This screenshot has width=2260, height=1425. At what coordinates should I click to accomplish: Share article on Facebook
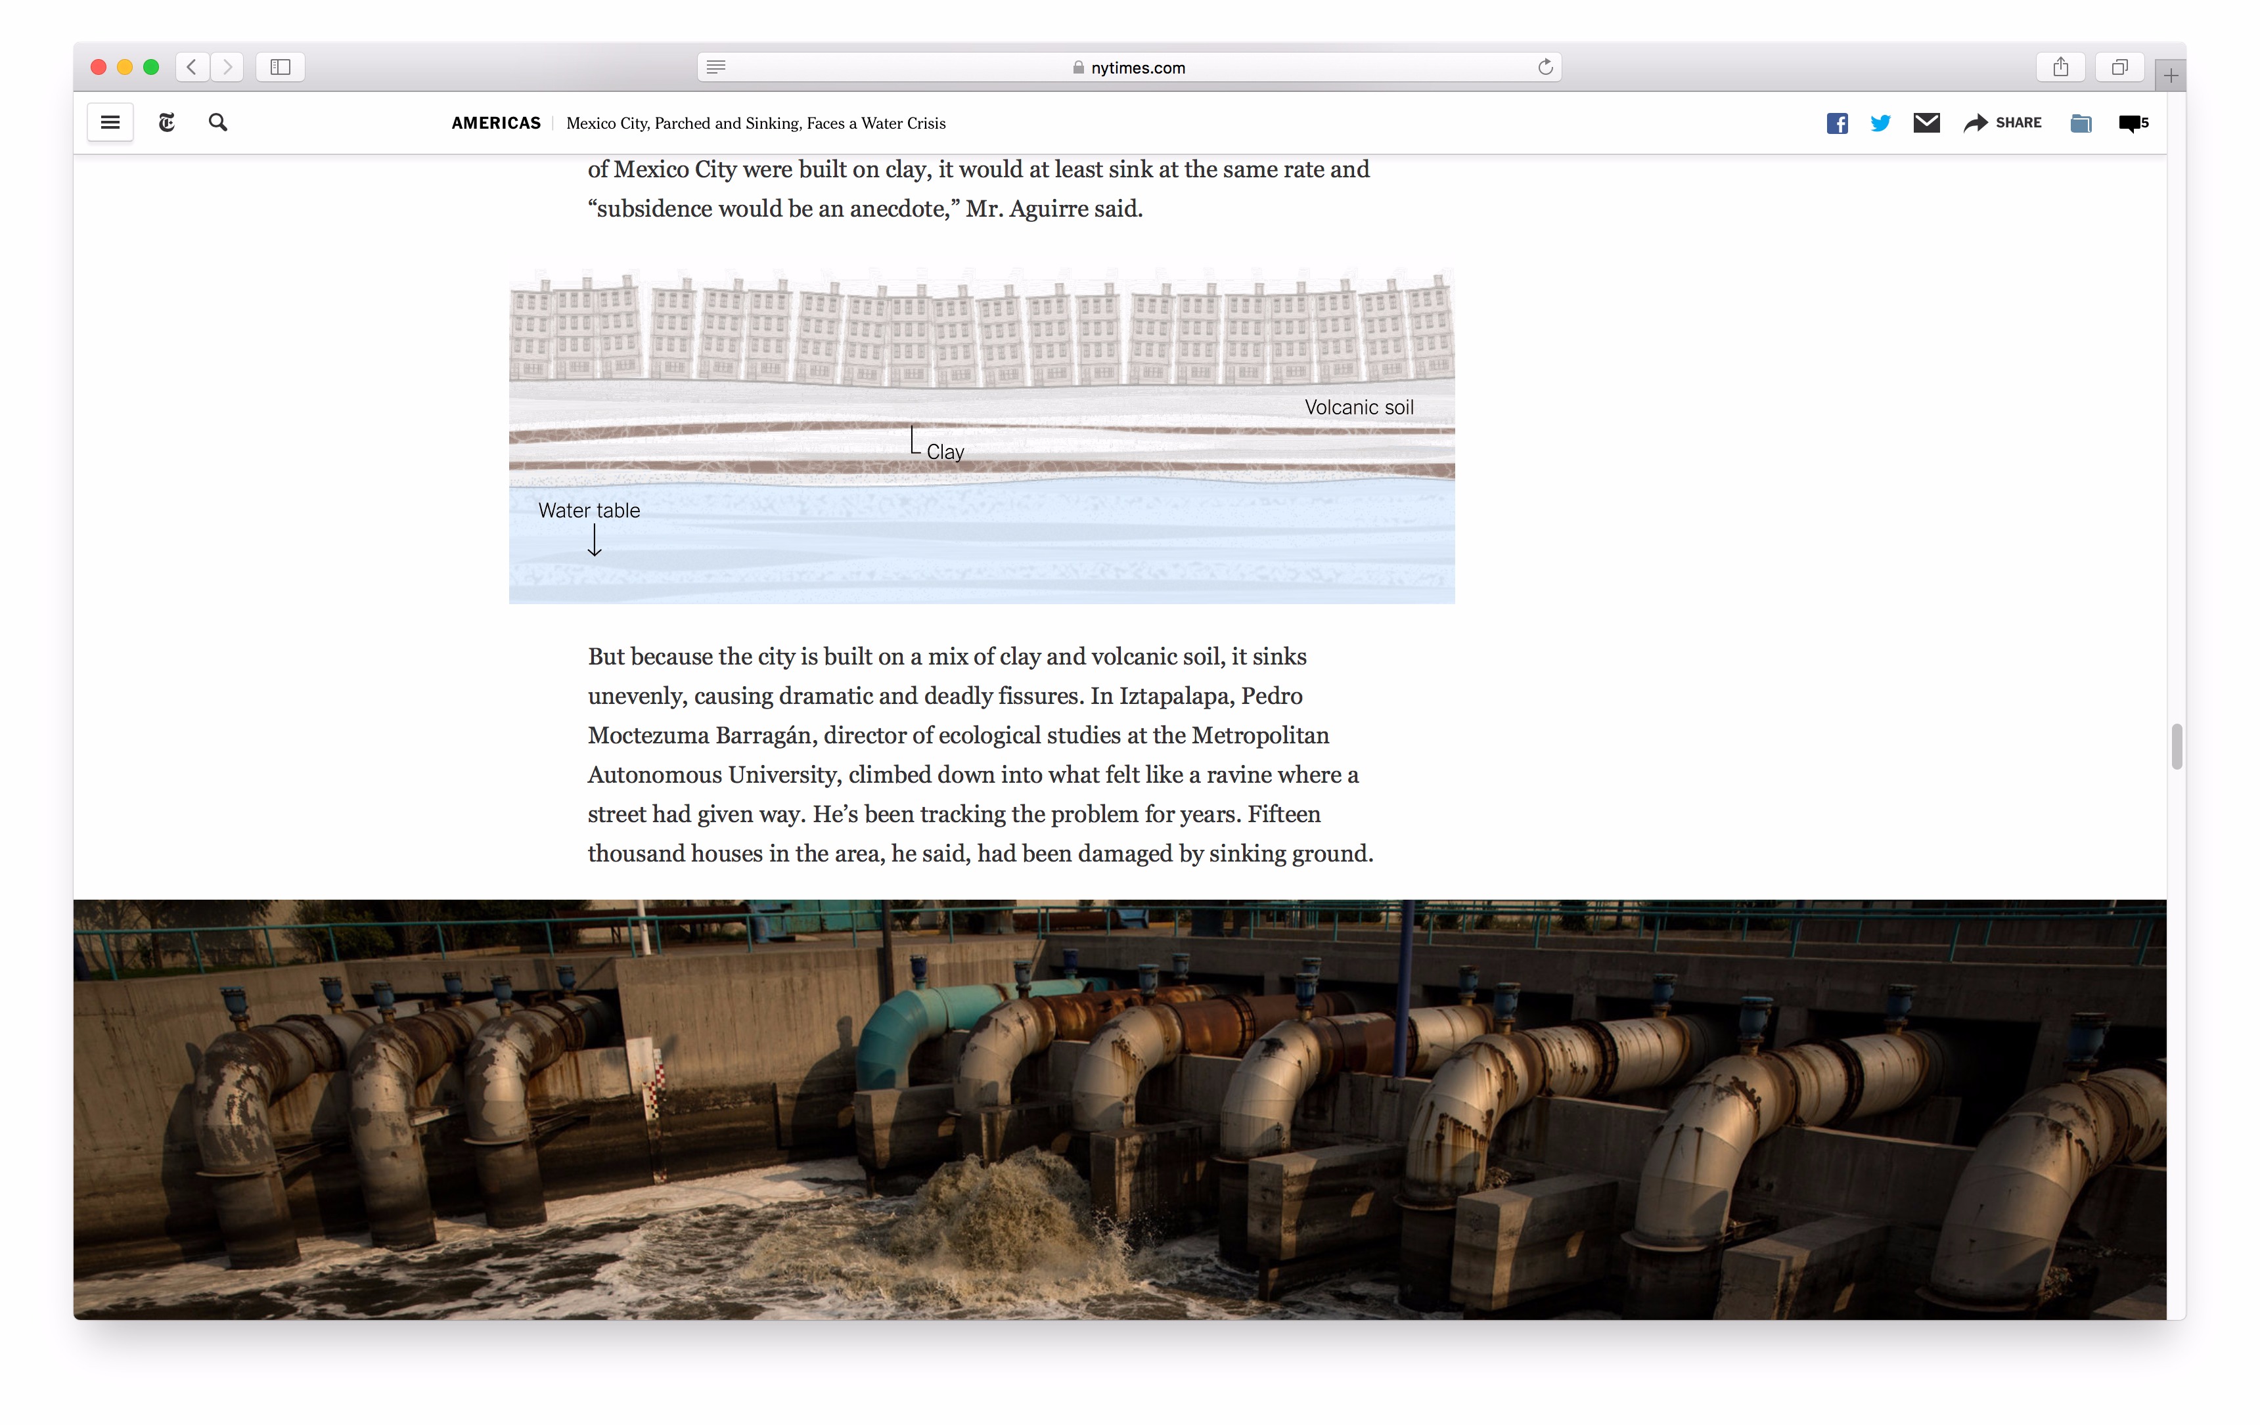1837,123
